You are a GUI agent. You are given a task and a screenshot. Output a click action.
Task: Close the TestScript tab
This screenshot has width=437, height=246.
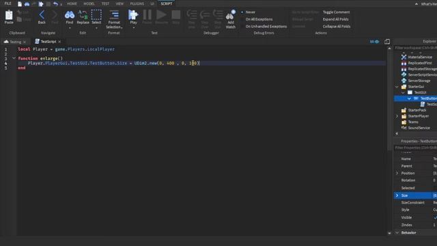coord(59,42)
